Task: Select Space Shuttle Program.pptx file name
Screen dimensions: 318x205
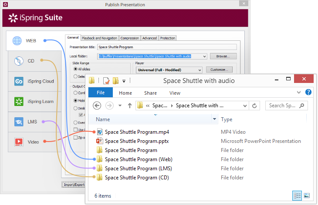Action: [x=137, y=141]
